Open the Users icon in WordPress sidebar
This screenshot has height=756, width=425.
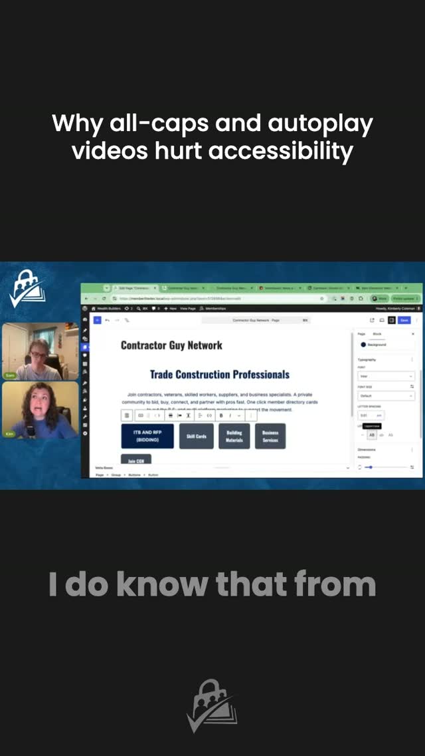[x=85, y=408]
